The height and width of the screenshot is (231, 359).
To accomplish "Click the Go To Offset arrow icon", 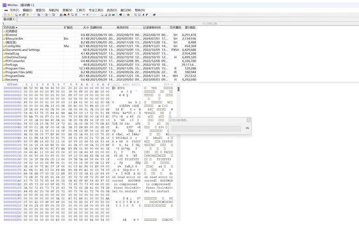I will (x=83, y=14).
